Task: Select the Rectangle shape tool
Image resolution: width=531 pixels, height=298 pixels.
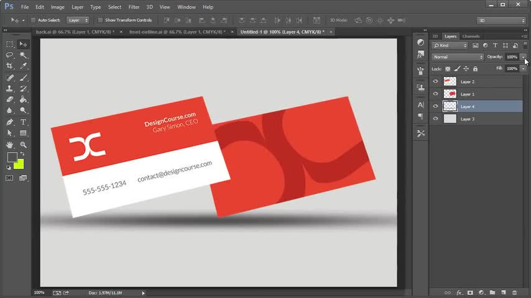Action: [x=23, y=133]
